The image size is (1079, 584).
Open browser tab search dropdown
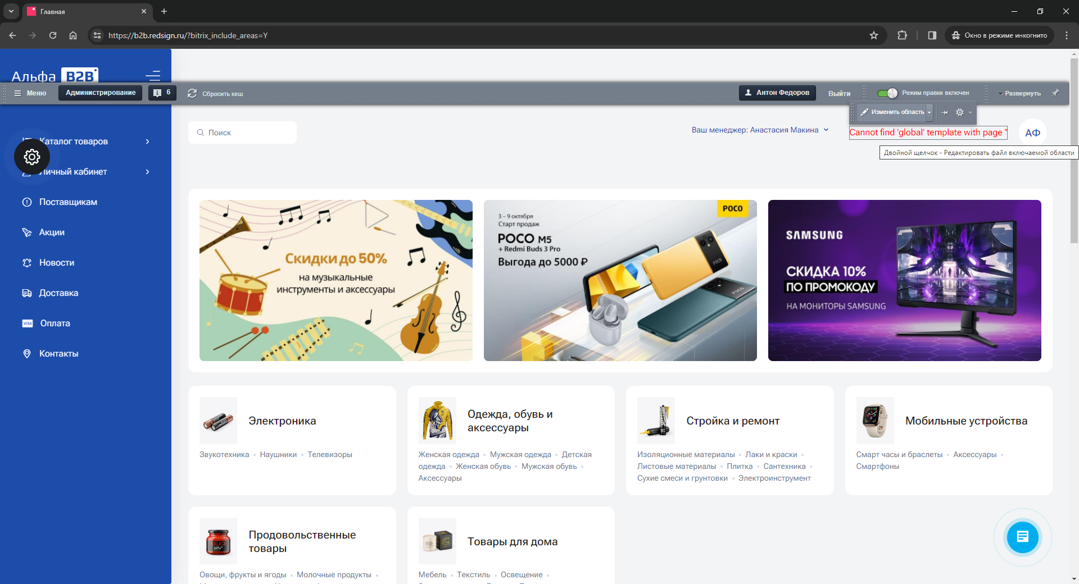pyautogui.click(x=11, y=11)
